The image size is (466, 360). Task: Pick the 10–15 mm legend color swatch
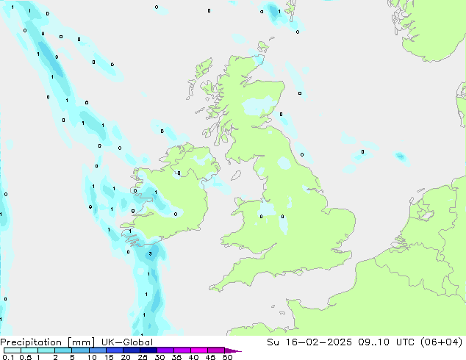[97, 350]
